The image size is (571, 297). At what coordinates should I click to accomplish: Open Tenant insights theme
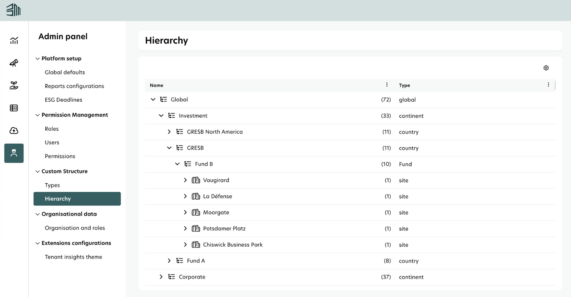click(x=73, y=257)
